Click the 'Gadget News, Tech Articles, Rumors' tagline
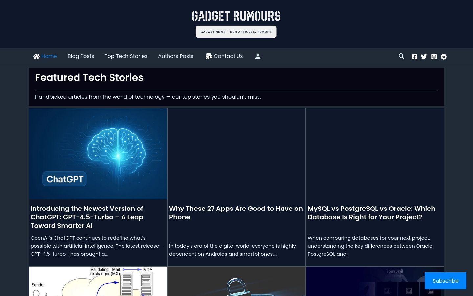Screen dimensions: 473x296 click(236, 32)
